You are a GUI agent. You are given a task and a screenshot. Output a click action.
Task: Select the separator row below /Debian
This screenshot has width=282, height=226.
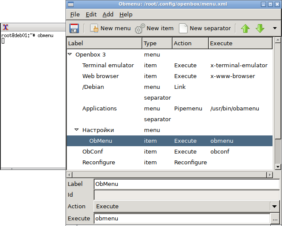169,98
